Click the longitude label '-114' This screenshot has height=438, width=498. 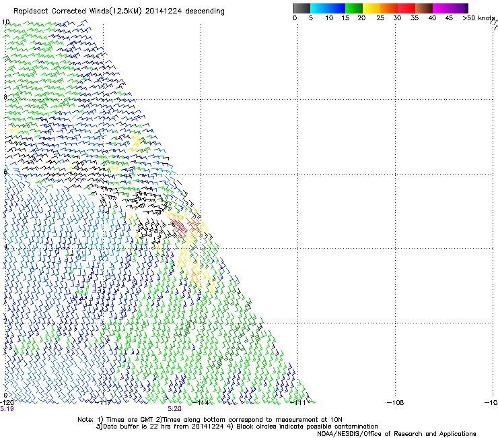tap(201, 403)
